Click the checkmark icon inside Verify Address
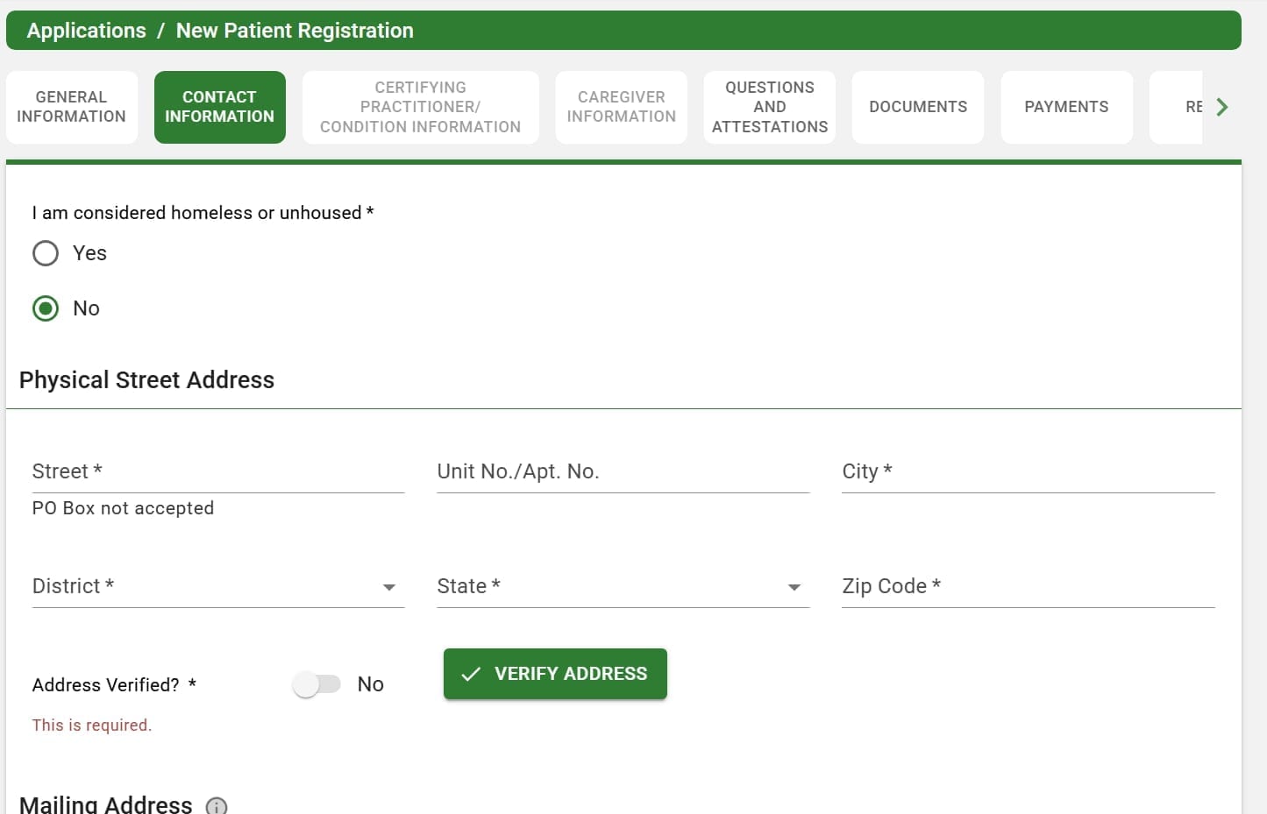Viewport: 1267px width, 814px height. (471, 674)
